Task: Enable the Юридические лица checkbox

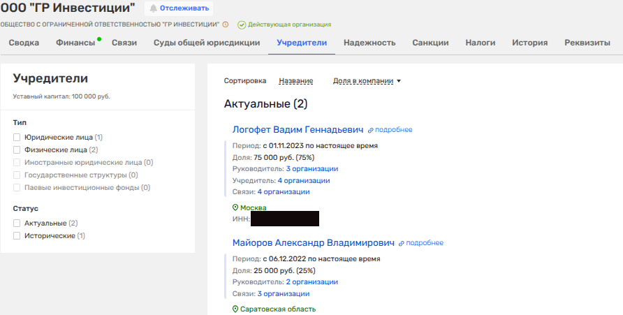Action: tap(17, 138)
